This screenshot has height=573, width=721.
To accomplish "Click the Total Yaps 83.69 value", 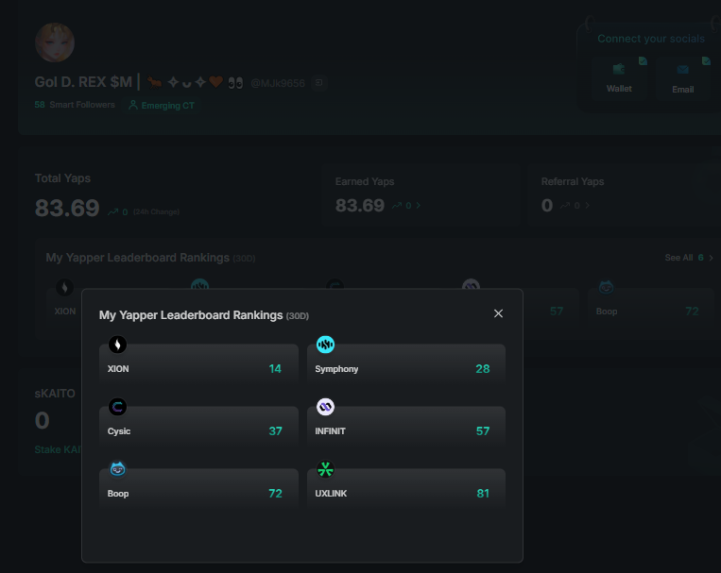I will [x=67, y=209].
